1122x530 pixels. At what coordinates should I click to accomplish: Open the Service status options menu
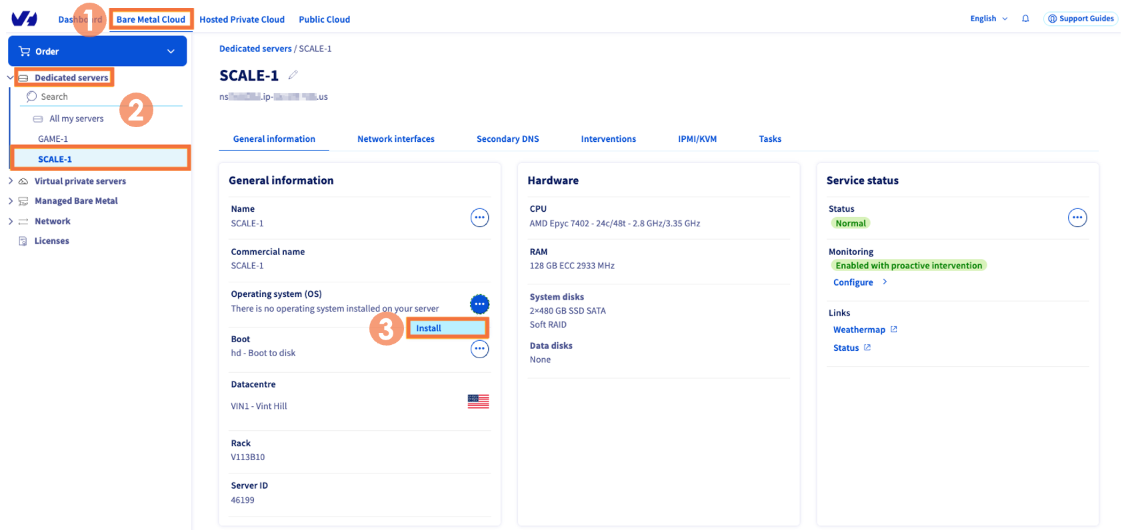(x=1077, y=218)
